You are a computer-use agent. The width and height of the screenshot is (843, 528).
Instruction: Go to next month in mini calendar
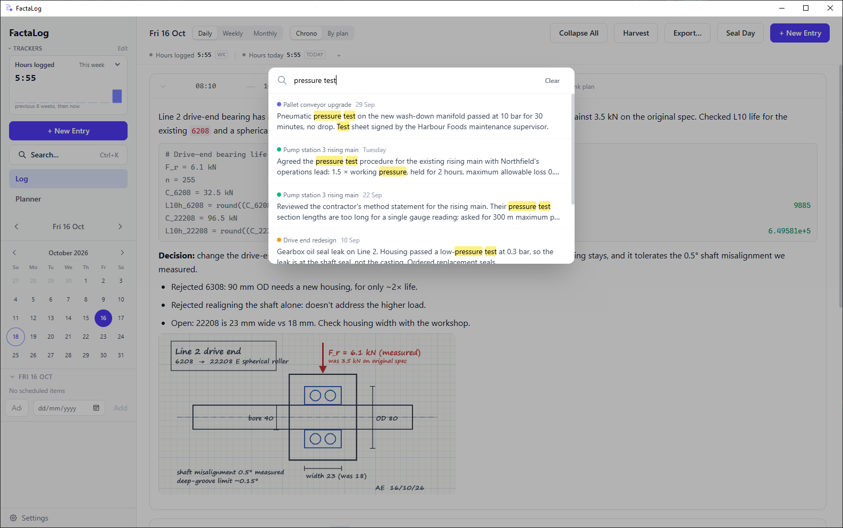coord(122,253)
